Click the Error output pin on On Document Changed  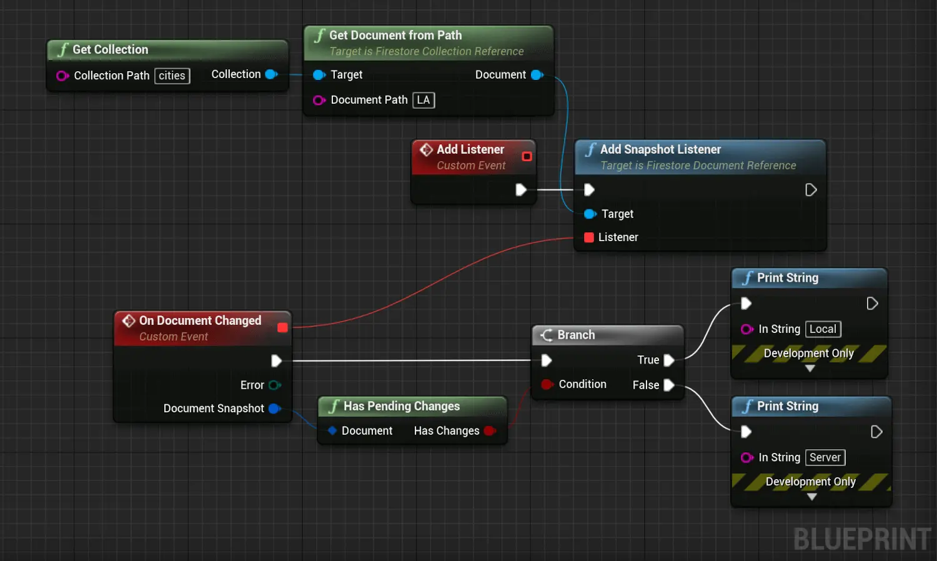click(275, 385)
